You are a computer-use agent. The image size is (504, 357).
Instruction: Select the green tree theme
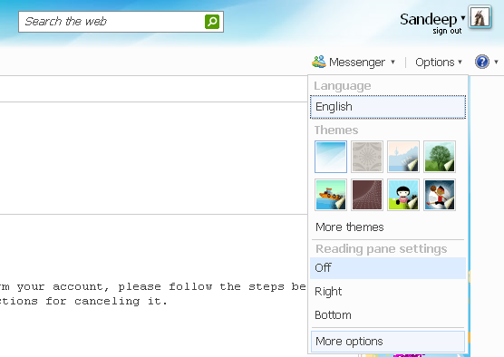[440, 157]
